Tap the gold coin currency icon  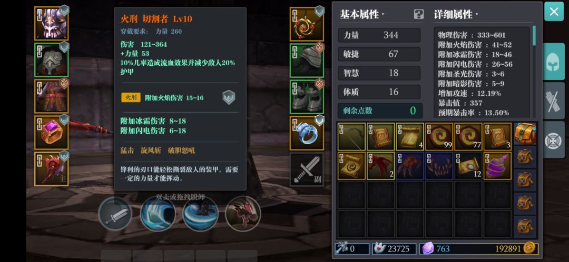[530, 249]
